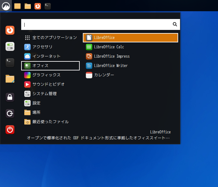Click the log out icon
This screenshot has height=187, width=218.
10,113
